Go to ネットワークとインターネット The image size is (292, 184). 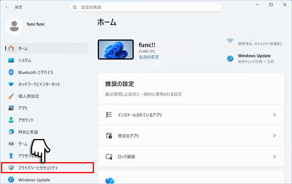click(x=47, y=84)
